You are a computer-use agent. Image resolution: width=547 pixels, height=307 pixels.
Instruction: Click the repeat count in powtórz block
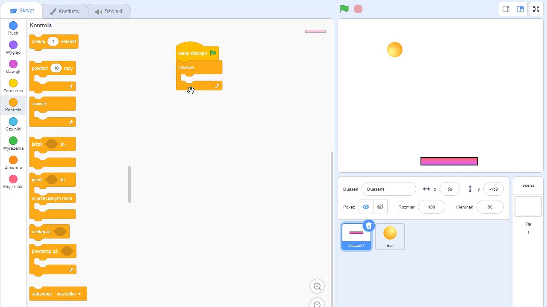tap(56, 68)
